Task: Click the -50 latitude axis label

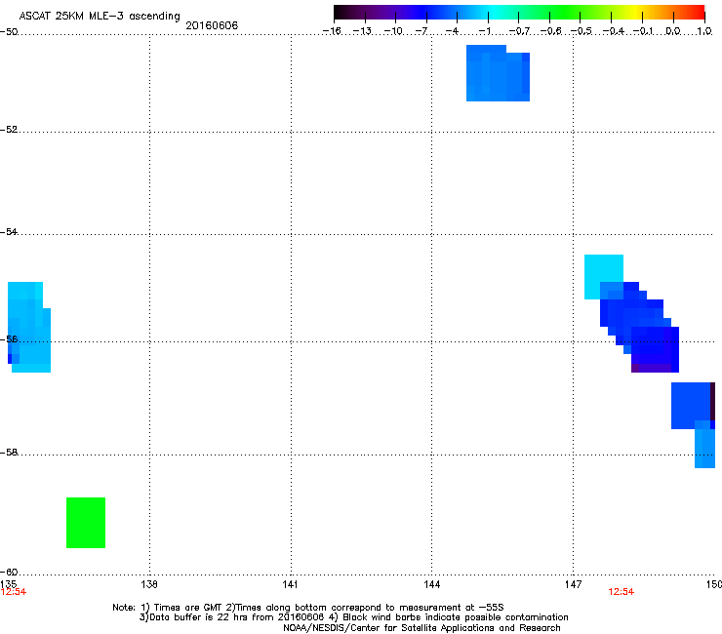Action: 9,32
